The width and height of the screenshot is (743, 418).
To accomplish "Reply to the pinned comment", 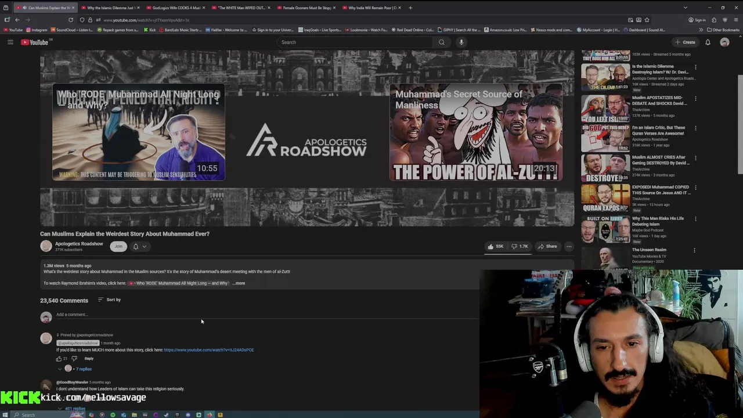I will pyautogui.click(x=89, y=359).
